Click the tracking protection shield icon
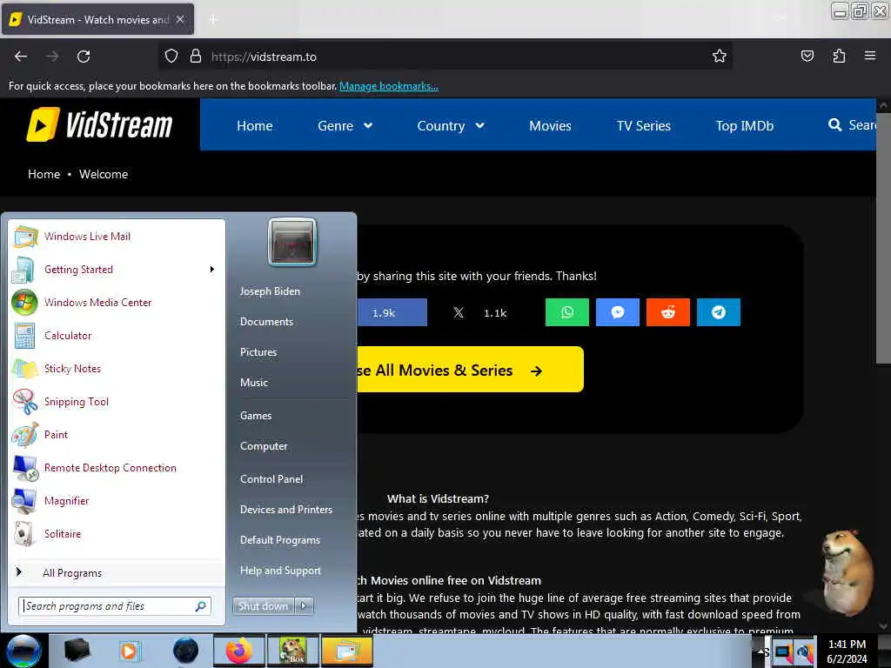 (171, 56)
